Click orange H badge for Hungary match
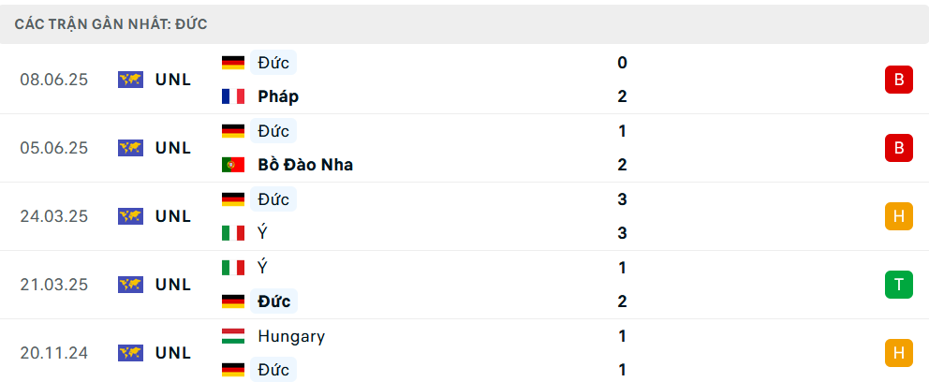 [898, 353]
